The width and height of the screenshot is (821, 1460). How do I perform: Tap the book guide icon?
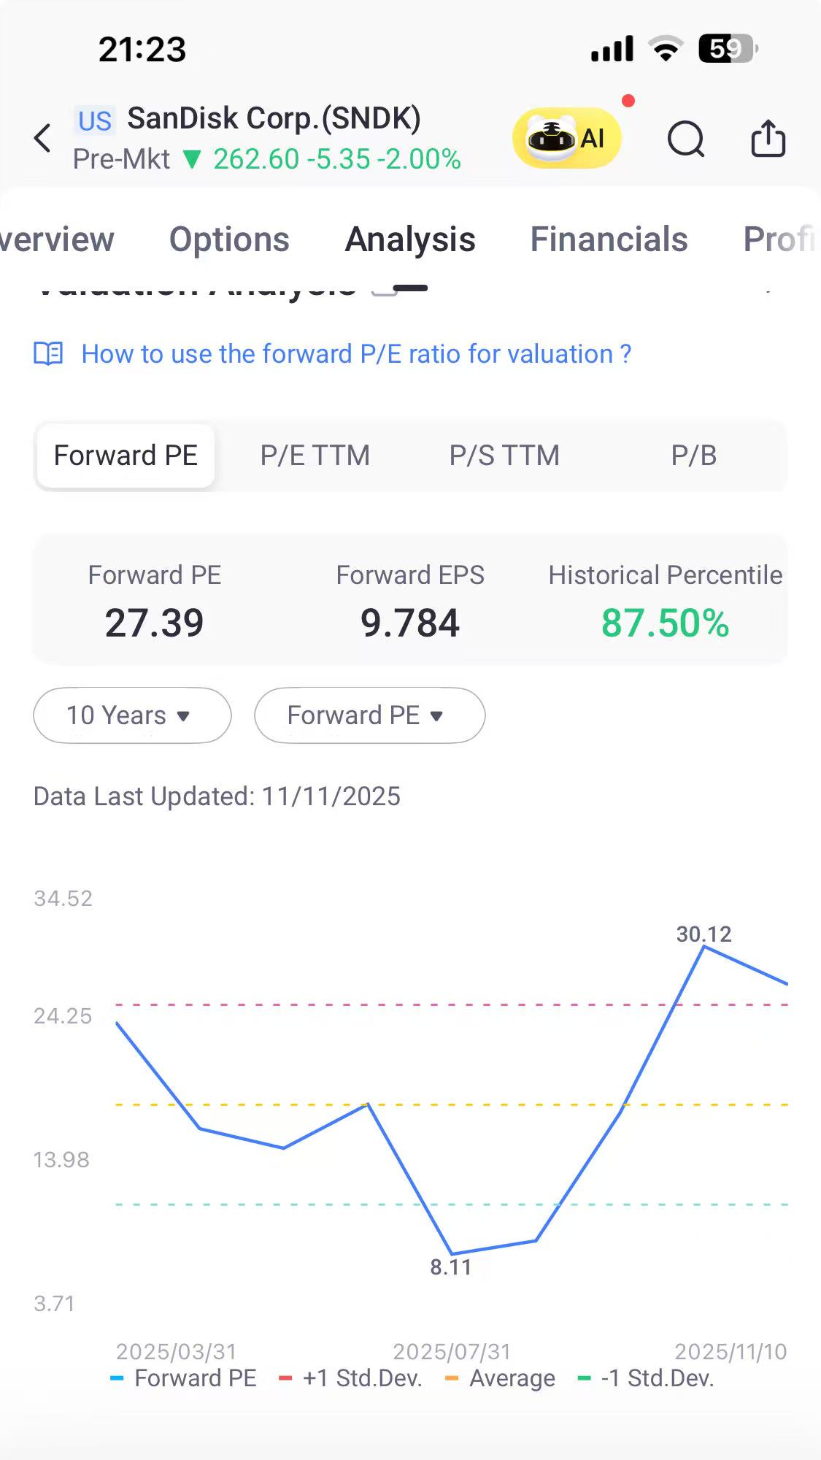[49, 354]
